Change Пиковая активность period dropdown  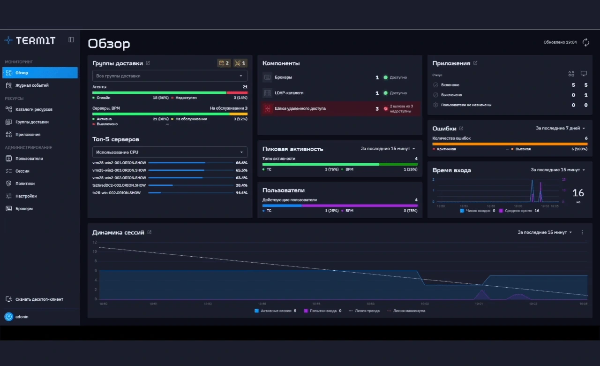click(388, 149)
